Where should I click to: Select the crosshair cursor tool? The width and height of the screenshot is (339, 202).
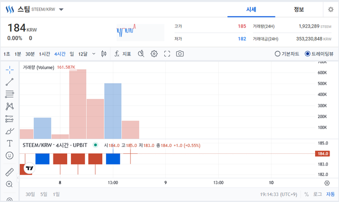pyautogui.click(x=10, y=70)
